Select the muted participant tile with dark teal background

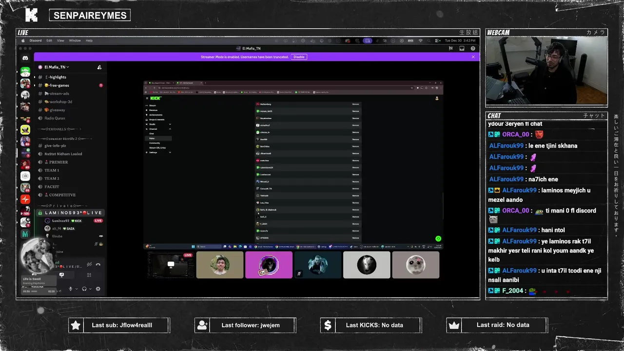(x=318, y=265)
